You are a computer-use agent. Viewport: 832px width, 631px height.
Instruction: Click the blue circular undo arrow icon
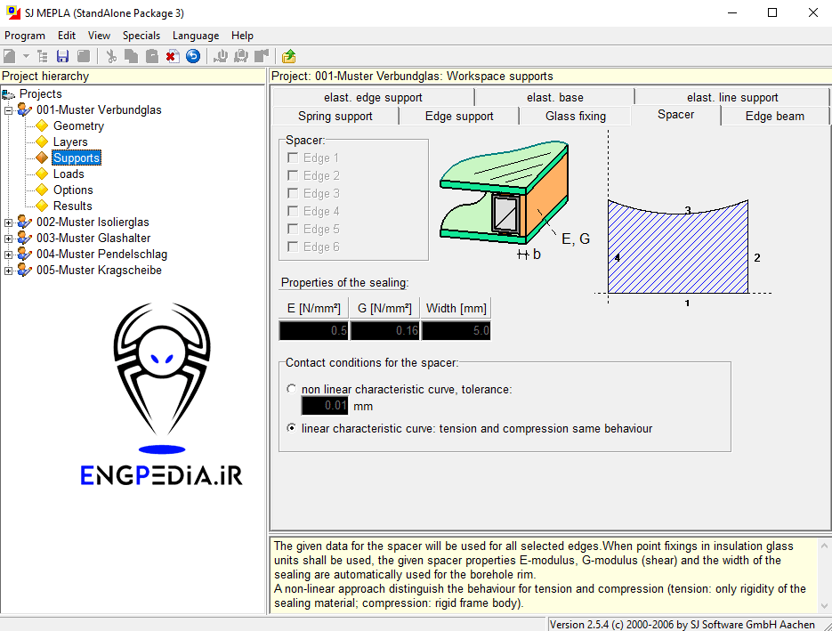[192, 56]
